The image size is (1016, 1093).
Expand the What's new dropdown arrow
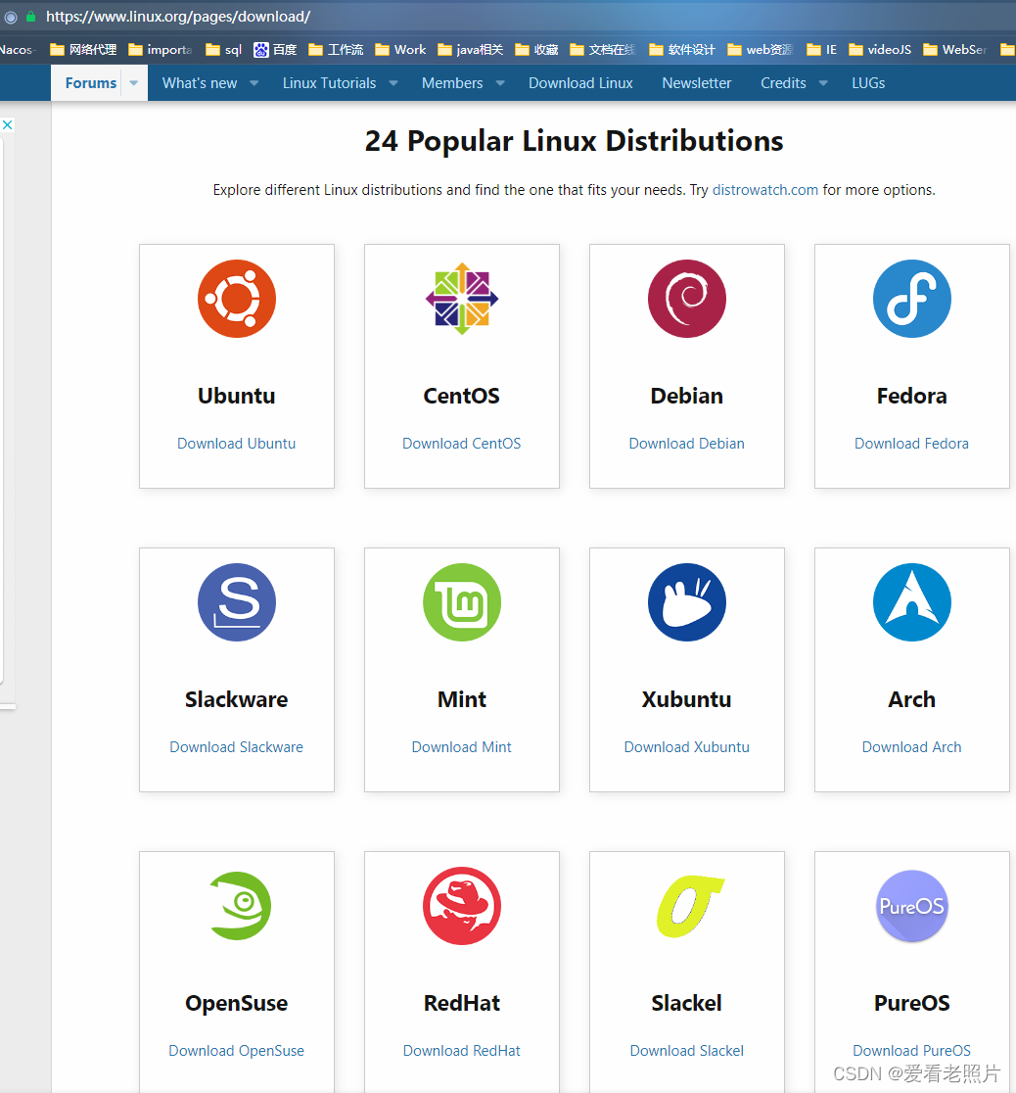pos(254,83)
